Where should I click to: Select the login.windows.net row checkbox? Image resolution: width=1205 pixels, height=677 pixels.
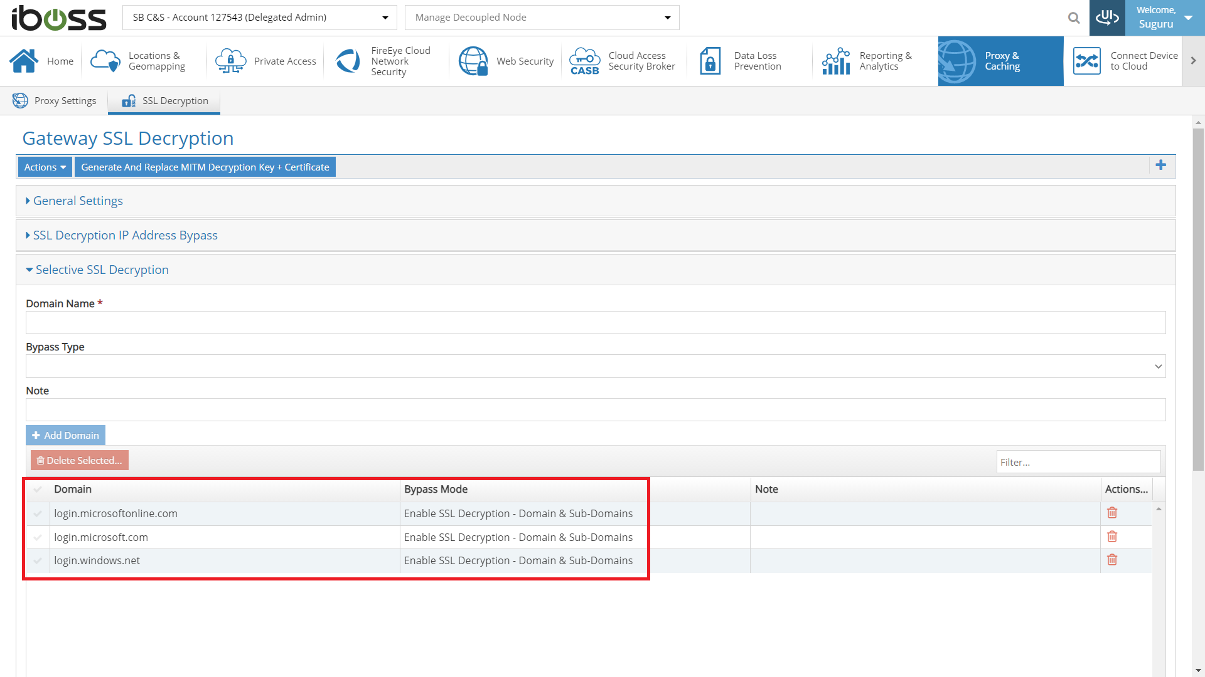click(x=38, y=561)
